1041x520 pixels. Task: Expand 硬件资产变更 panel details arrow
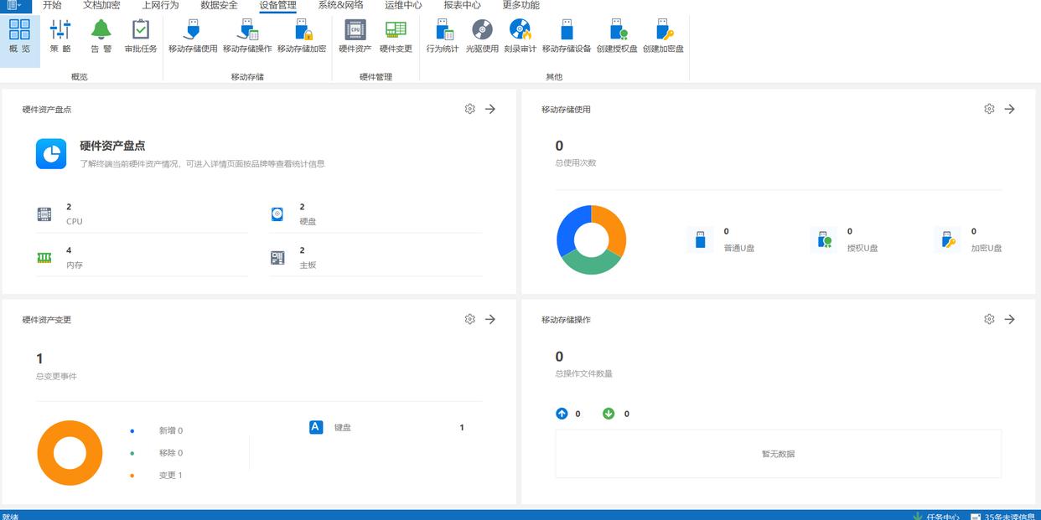tap(490, 319)
